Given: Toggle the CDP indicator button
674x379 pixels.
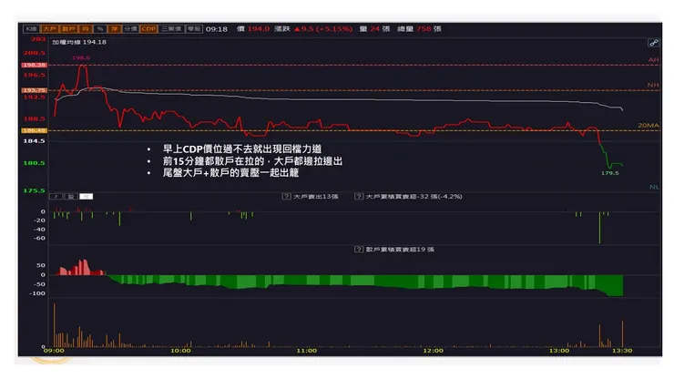Looking at the screenshot, I should [x=148, y=29].
